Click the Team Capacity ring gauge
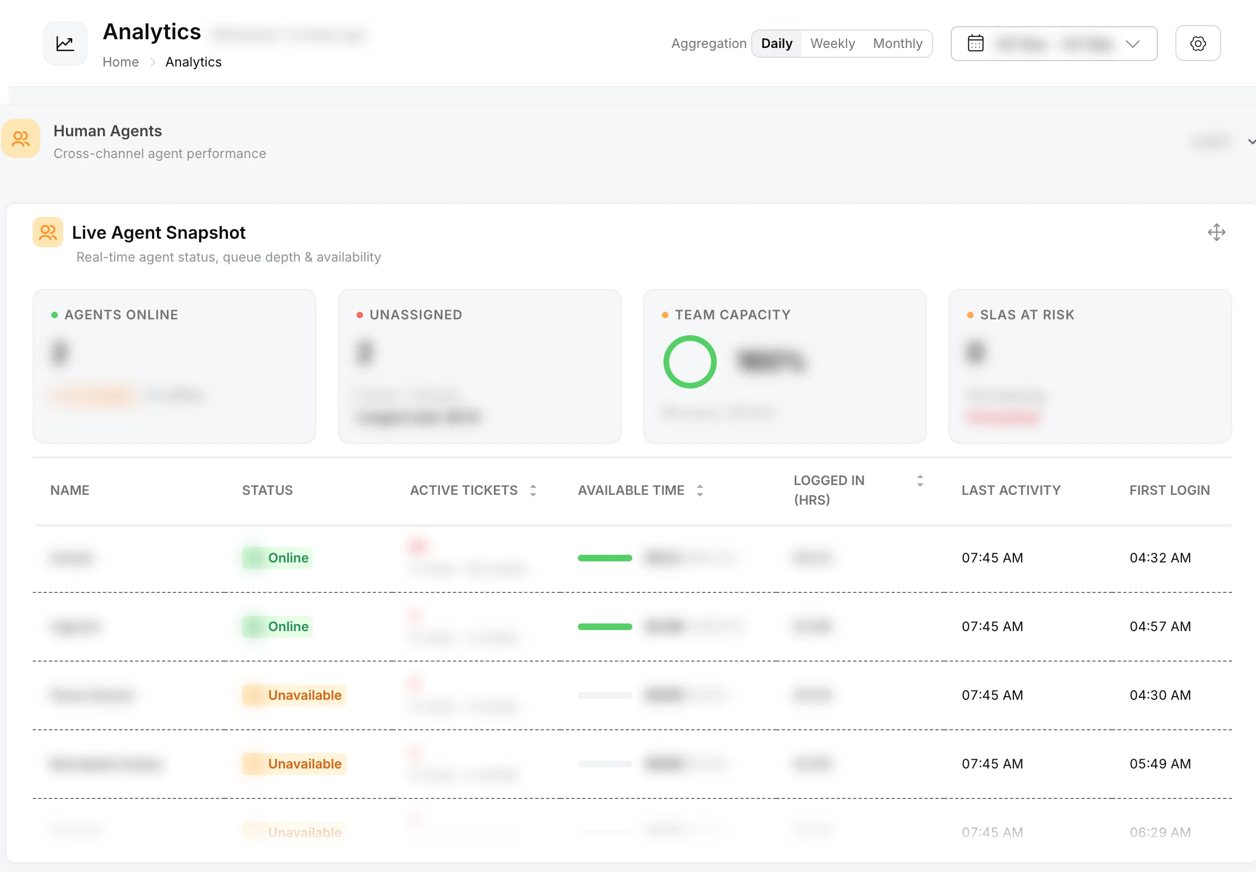1256x872 pixels. pyautogui.click(x=690, y=362)
